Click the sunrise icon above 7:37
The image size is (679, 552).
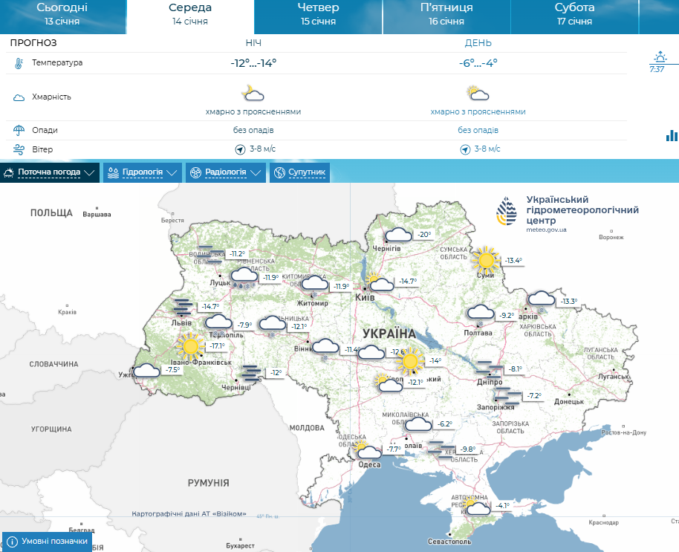click(659, 57)
